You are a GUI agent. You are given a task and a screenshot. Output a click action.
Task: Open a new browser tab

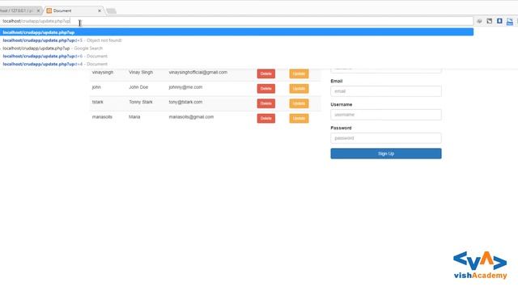(x=112, y=11)
